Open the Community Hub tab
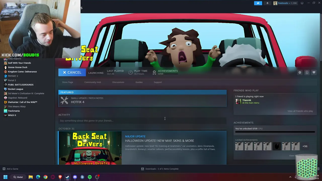This screenshot has width=322, height=181. [x=93, y=82]
